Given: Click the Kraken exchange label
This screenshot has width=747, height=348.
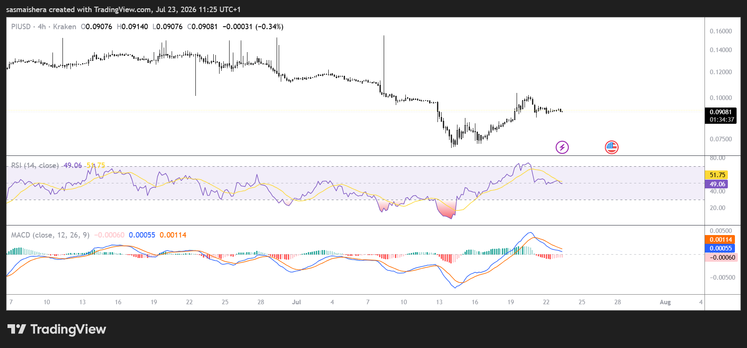Looking at the screenshot, I should (65, 27).
